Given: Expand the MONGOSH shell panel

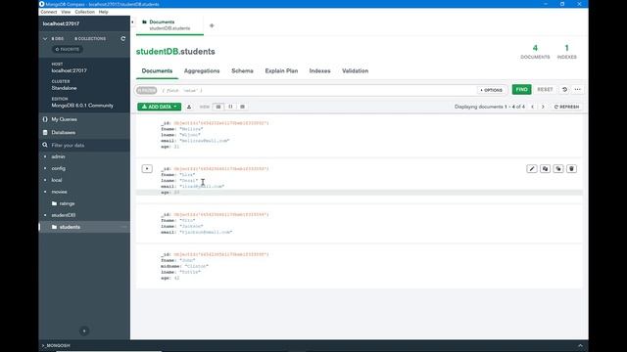Looking at the screenshot, I should 580,345.
